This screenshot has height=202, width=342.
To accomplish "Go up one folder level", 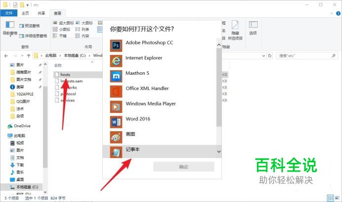I will click(29, 56).
